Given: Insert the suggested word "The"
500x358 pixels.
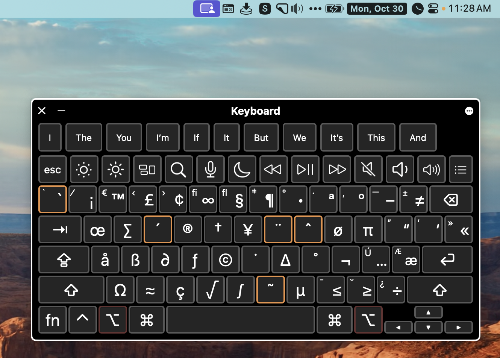Looking at the screenshot, I should (83, 138).
